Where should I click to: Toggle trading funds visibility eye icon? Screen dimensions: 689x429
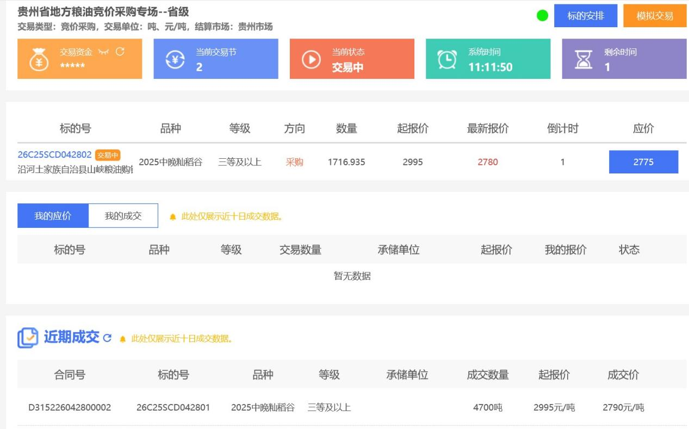tap(103, 52)
